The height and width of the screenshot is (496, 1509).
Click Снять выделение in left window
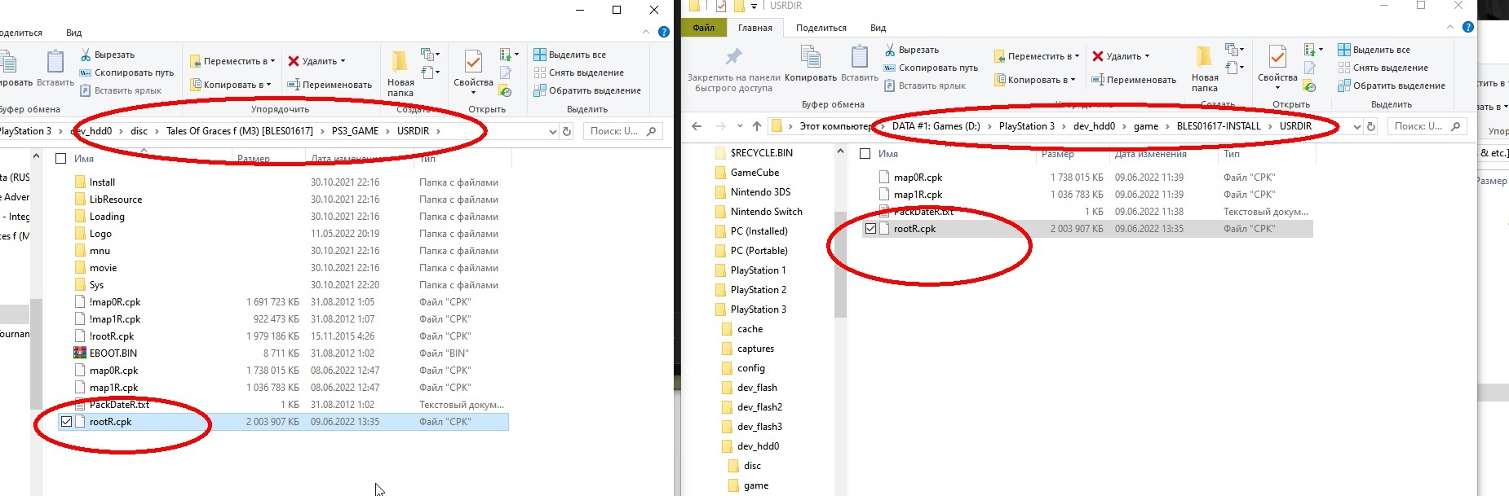pos(579,72)
